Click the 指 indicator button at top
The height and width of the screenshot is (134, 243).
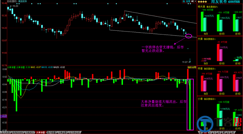(184, 1)
